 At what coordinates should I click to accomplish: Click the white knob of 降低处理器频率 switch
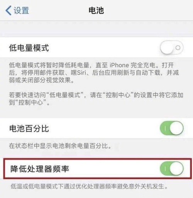click(x=176, y=168)
